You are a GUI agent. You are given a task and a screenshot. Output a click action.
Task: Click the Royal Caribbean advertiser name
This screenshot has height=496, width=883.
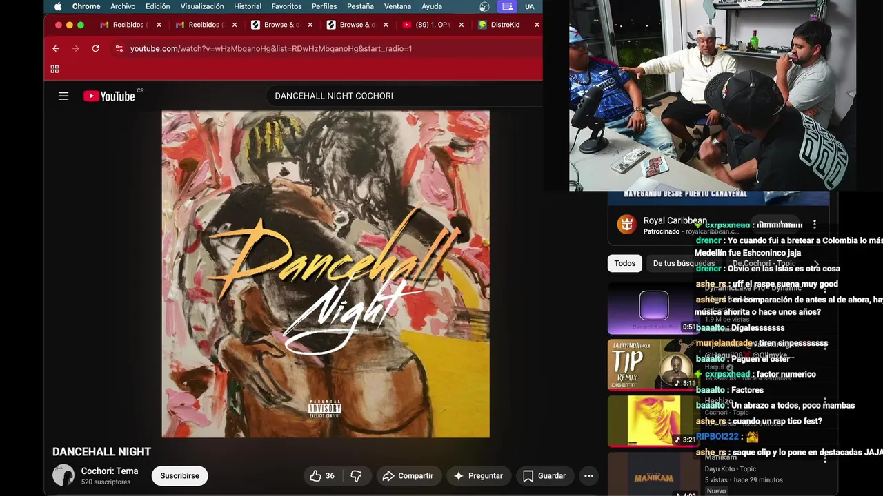click(675, 220)
